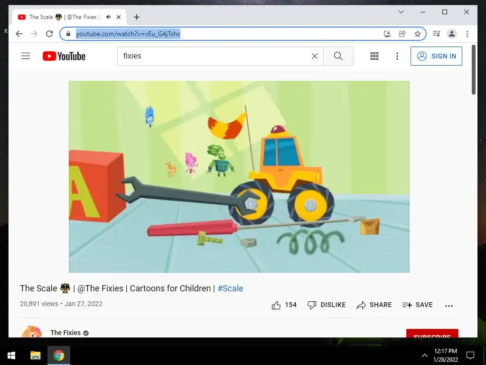Open YouTube settings three-dot menu
The image size is (486, 365).
[397, 56]
